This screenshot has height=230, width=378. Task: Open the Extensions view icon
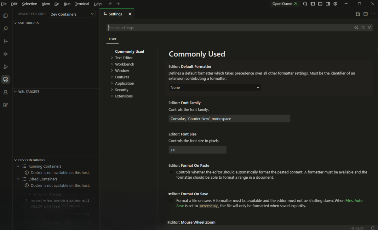coord(5,105)
